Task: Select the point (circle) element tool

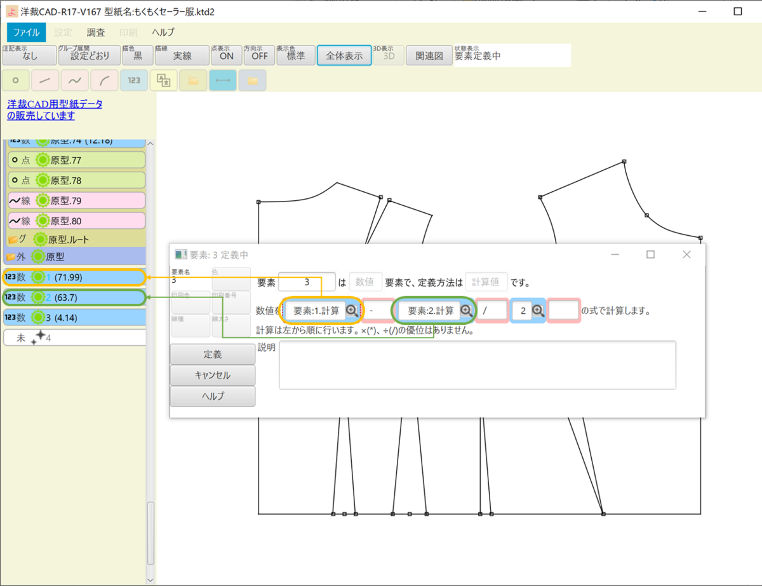Action: [x=17, y=81]
